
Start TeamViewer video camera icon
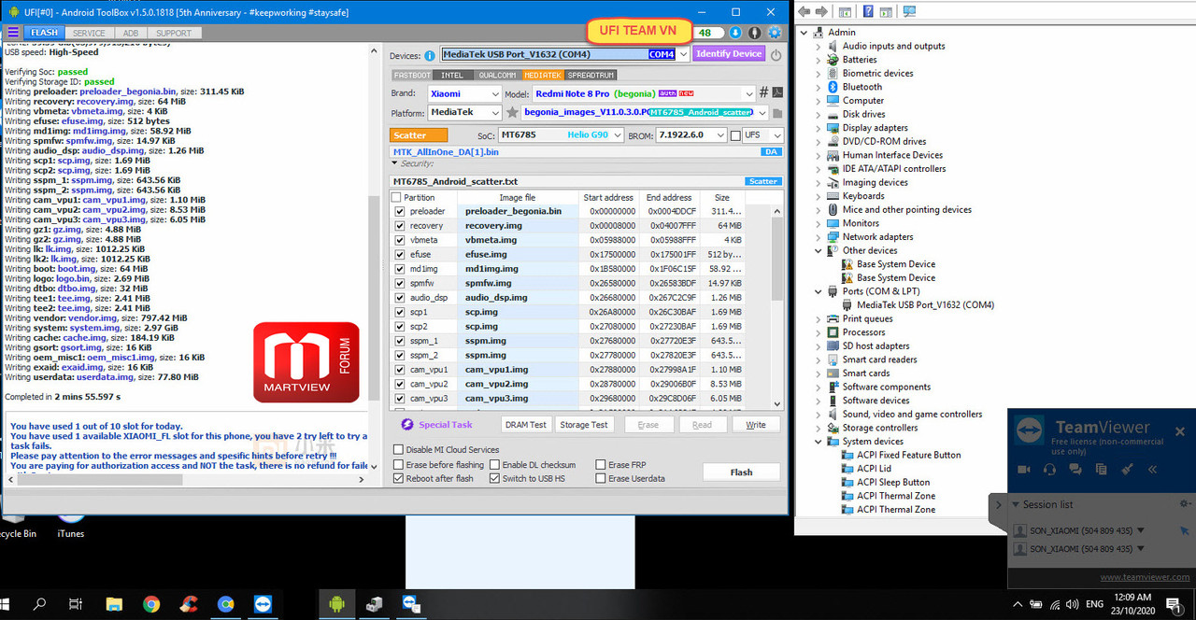click(x=1024, y=469)
